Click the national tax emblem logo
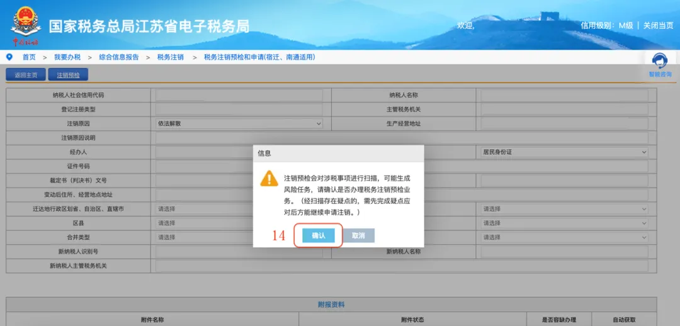 tap(26, 25)
